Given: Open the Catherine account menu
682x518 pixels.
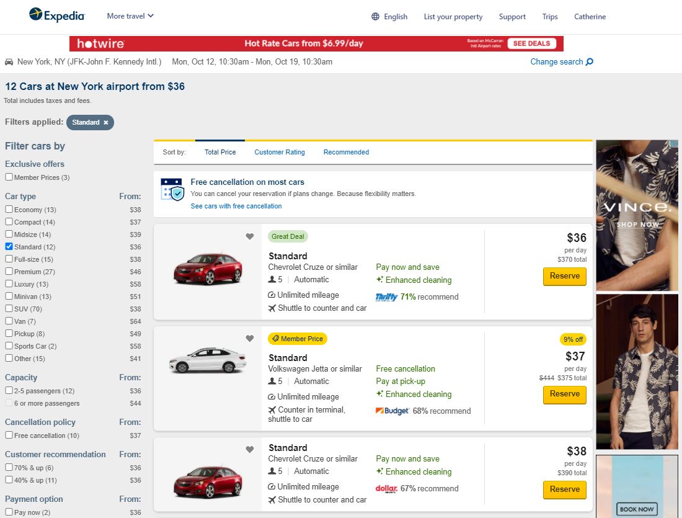Looking at the screenshot, I should [590, 17].
